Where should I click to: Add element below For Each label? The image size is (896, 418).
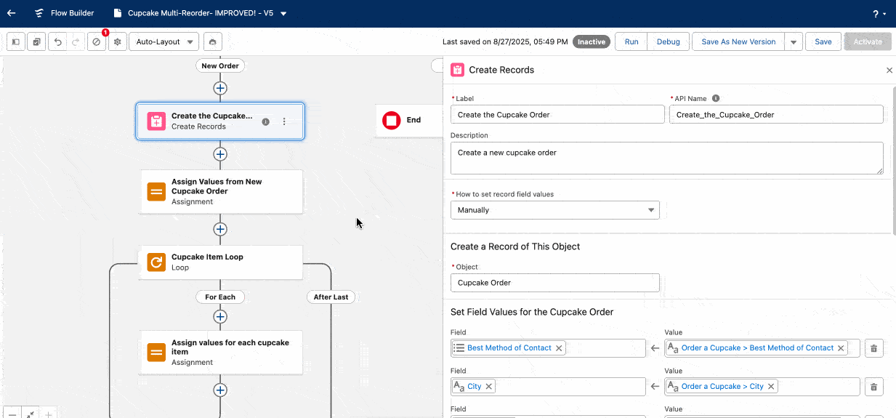click(x=220, y=317)
